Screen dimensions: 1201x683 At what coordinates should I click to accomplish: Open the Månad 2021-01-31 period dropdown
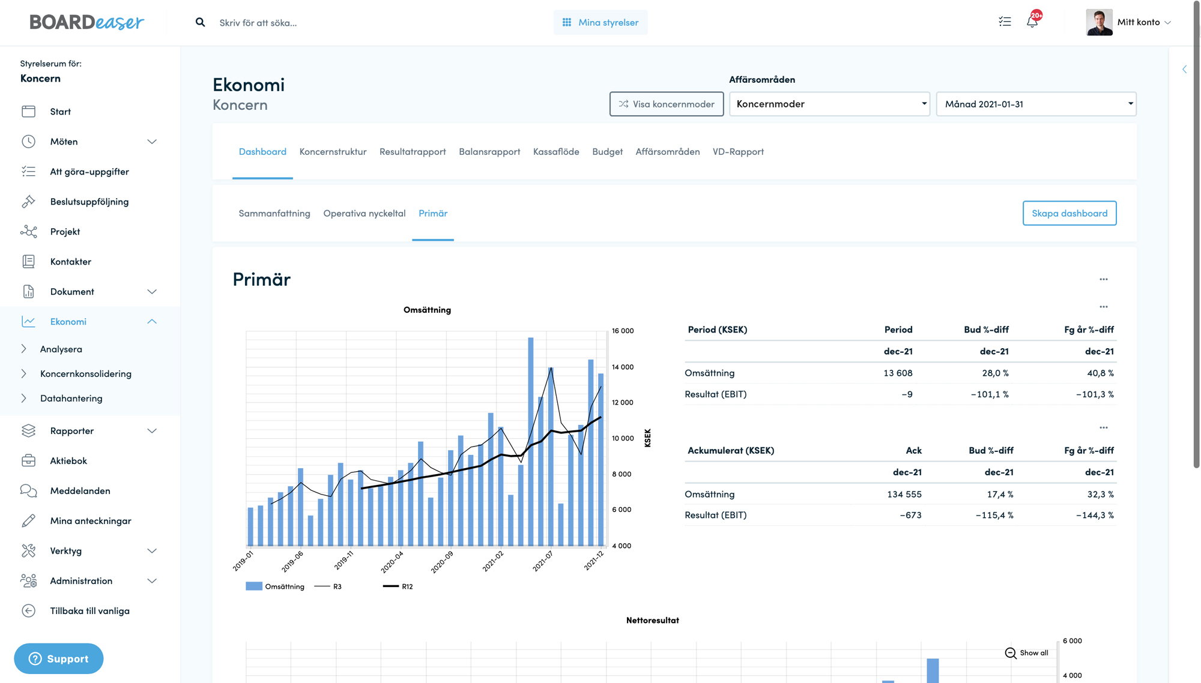pyautogui.click(x=1036, y=104)
